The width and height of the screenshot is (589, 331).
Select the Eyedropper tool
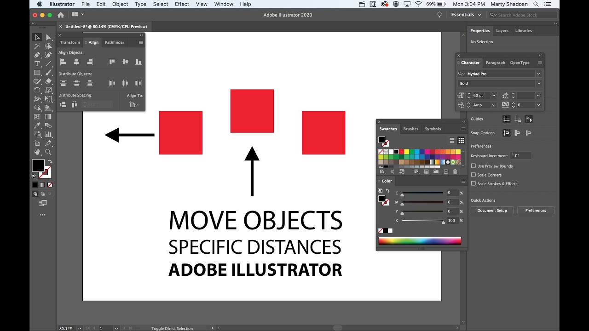pyautogui.click(x=37, y=126)
